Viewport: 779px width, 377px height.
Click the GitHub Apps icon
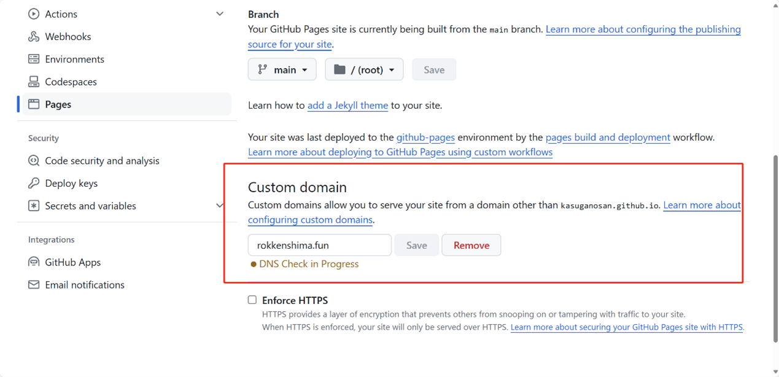point(34,262)
